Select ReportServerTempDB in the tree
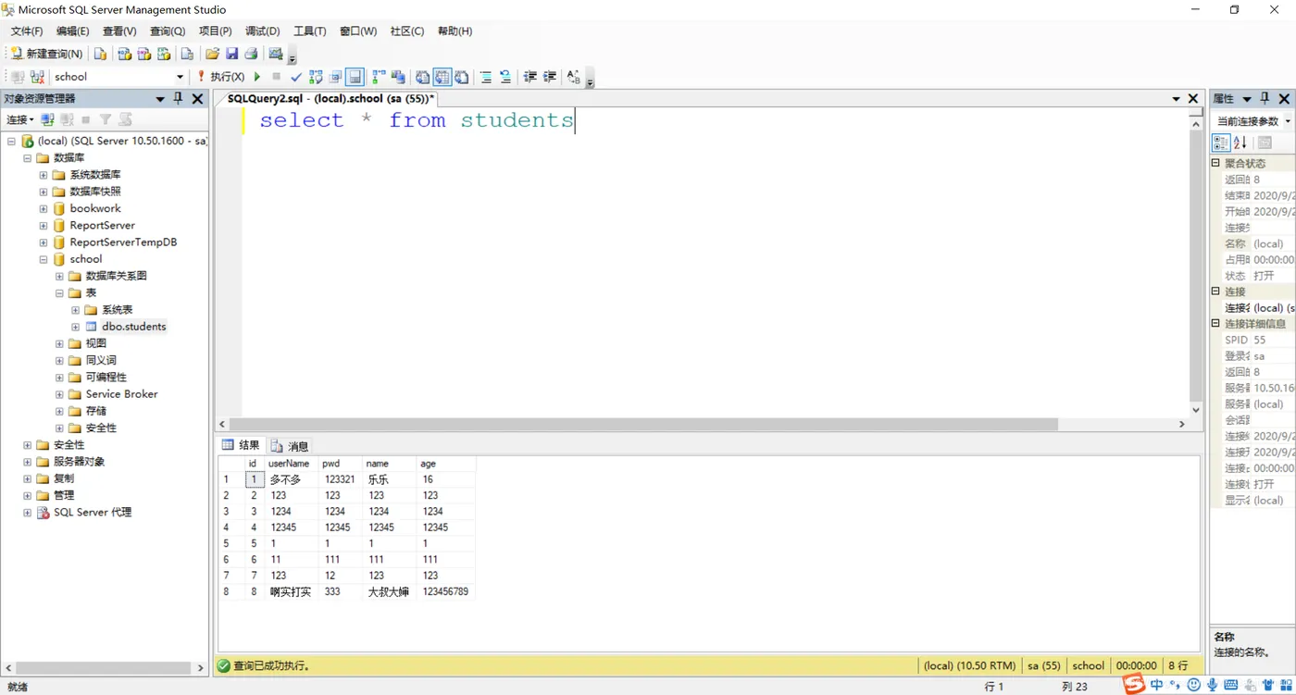 123,242
